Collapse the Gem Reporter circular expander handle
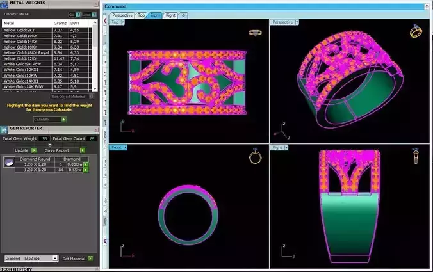 (x=50, y=145)
